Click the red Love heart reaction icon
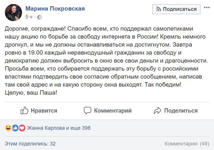The width and height of the screenshot is (214, 150). tap(22, 128)
